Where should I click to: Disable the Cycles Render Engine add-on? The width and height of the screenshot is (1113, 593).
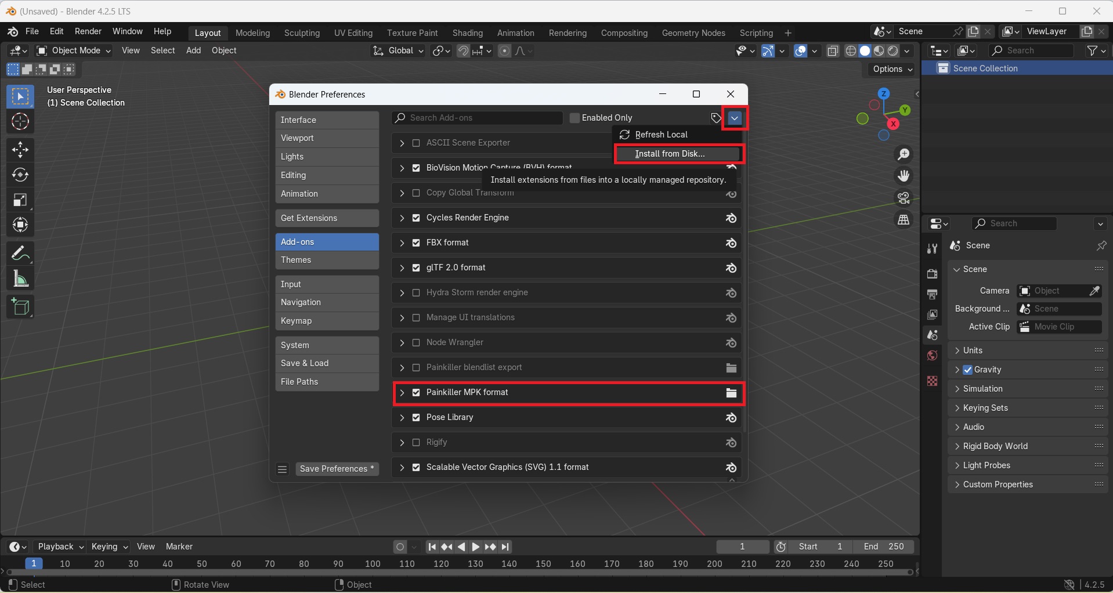[x=416, y=218]
